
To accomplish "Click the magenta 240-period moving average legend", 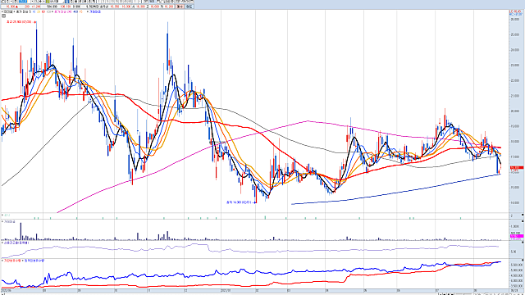I will coord(63,11).
